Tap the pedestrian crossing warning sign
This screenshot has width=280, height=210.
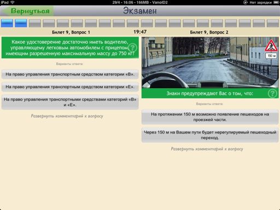271,45
